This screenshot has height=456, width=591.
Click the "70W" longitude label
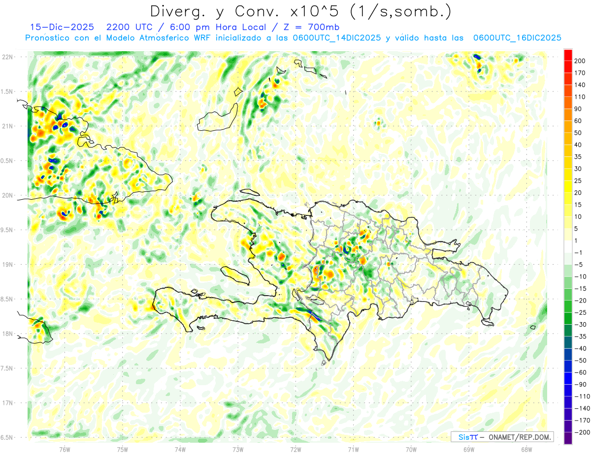tap(411, 449)
